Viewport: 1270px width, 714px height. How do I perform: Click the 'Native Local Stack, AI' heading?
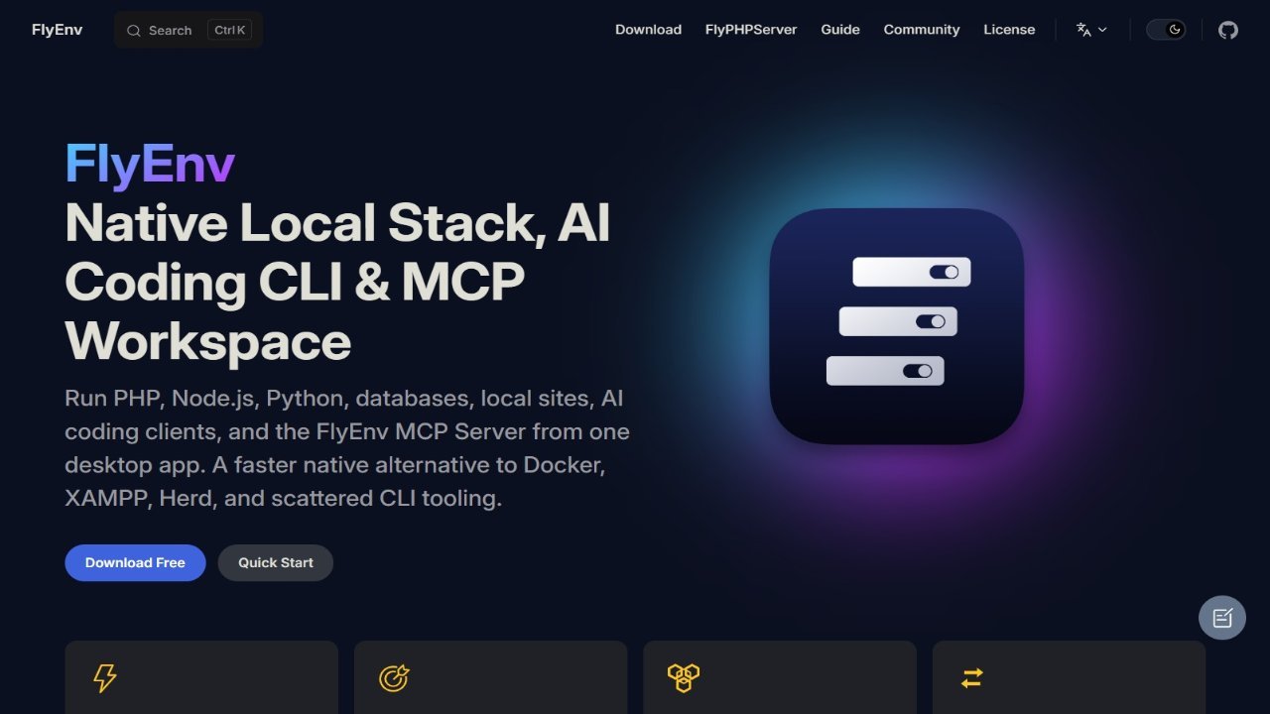click(337, 223)
